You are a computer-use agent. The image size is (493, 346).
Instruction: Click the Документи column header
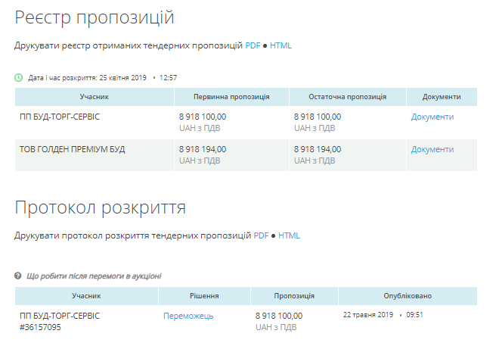pyautogui.click(x=442, y=97)
